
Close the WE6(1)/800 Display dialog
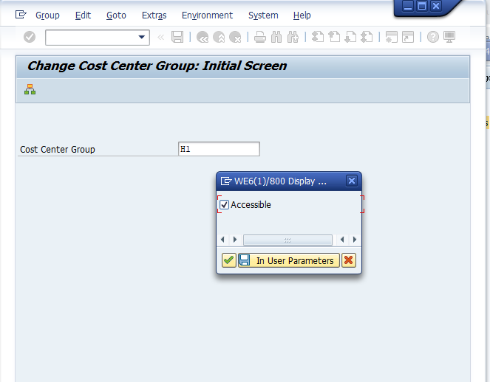pos(352,181)
